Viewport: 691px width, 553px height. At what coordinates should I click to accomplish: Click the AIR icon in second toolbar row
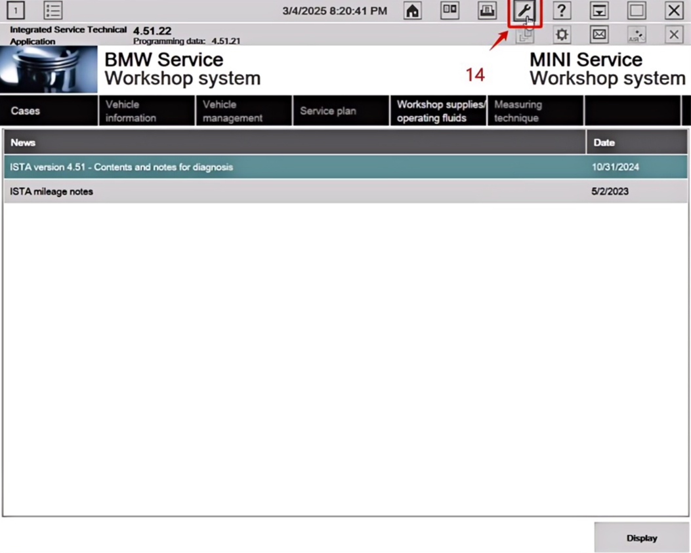coord(636,35)
